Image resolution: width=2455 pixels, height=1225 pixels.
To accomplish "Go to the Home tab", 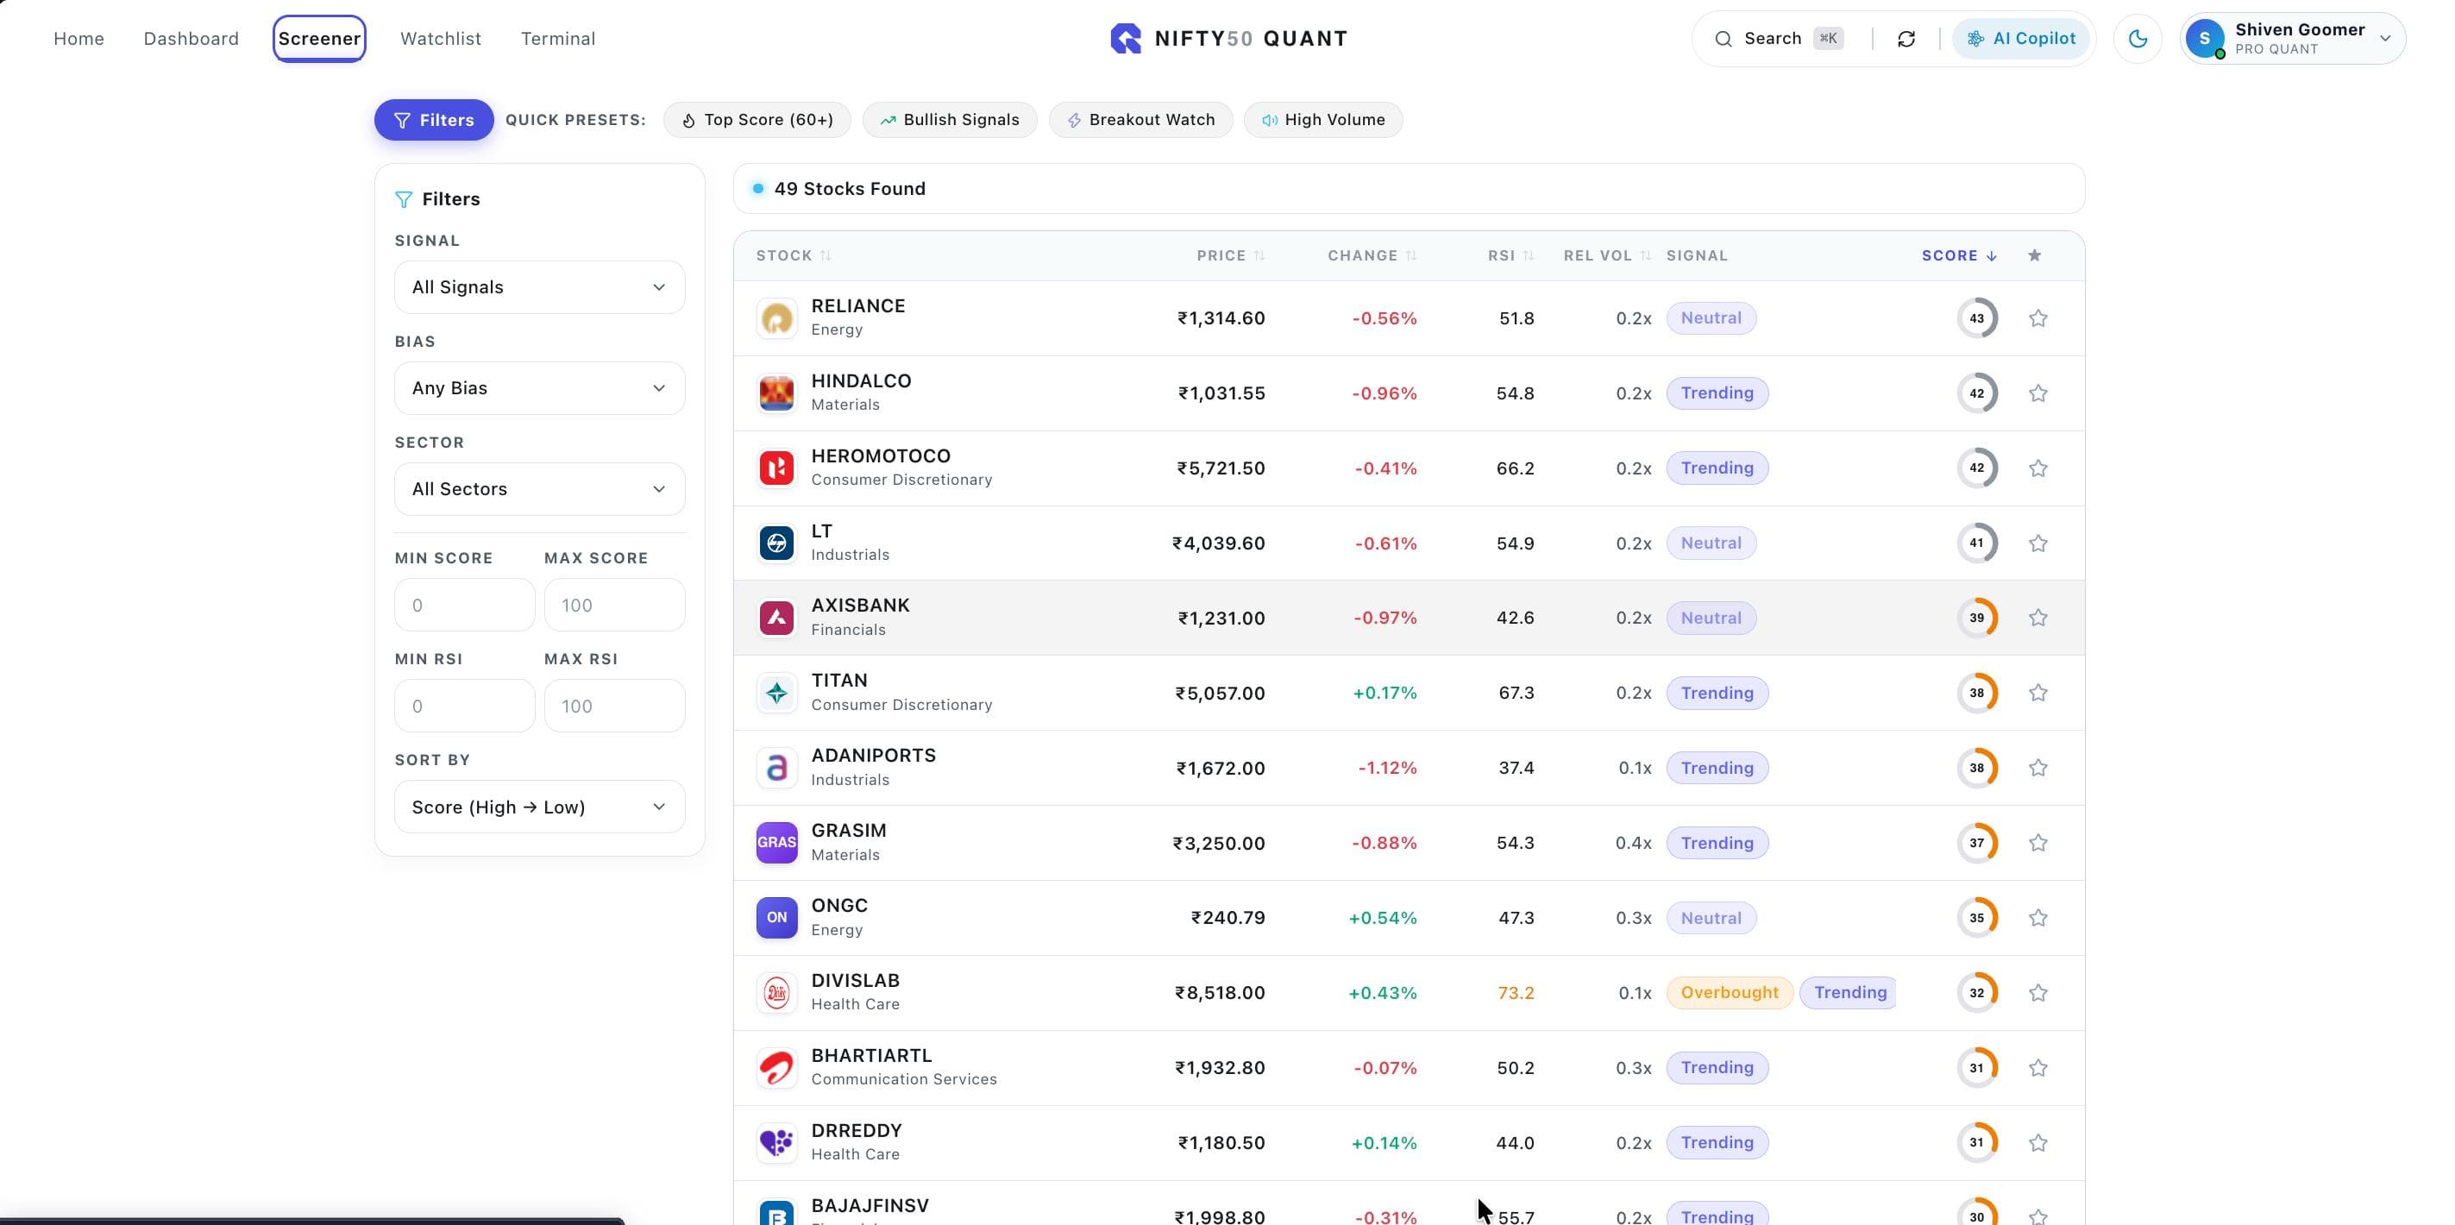I will [79, 39].
